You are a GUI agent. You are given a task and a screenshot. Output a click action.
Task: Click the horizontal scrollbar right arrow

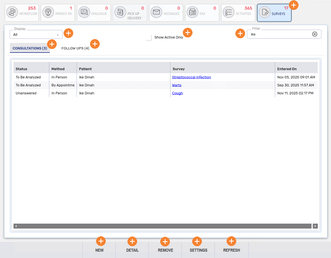(315, 226)
